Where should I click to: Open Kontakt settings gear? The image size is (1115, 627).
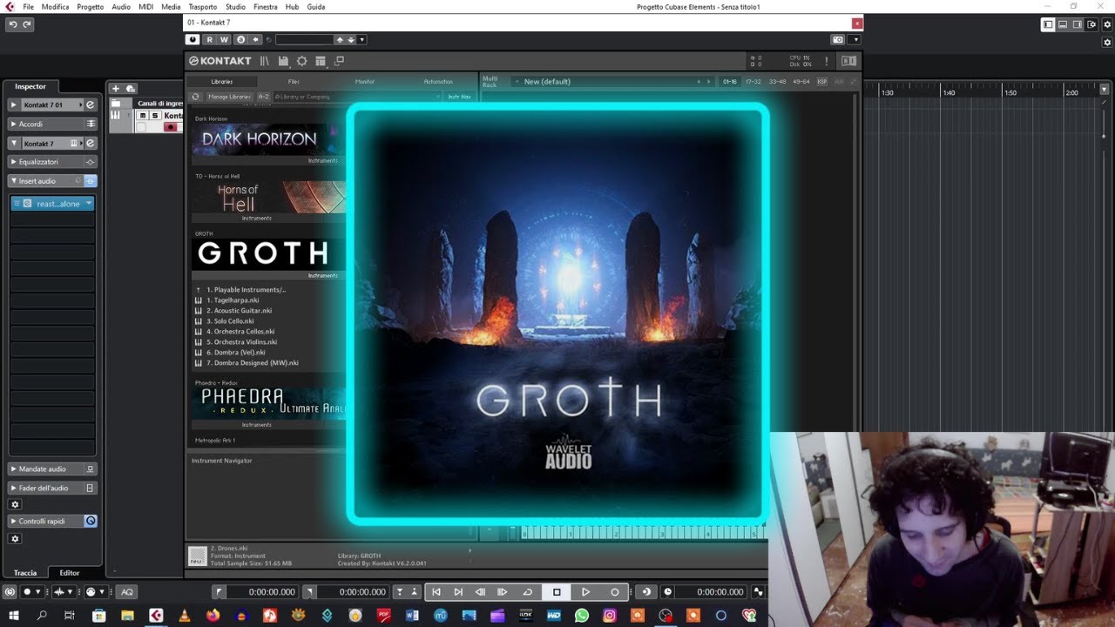[x=301, y=61]
